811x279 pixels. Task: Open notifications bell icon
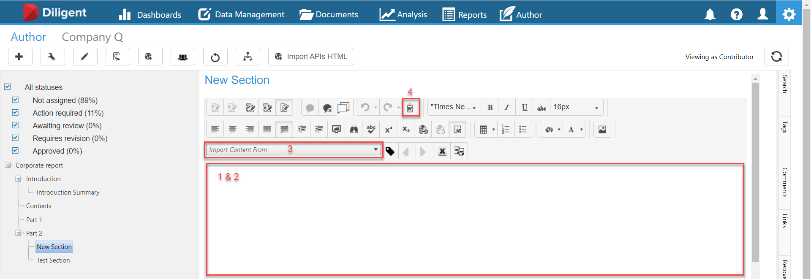click(x=710, y=15)
